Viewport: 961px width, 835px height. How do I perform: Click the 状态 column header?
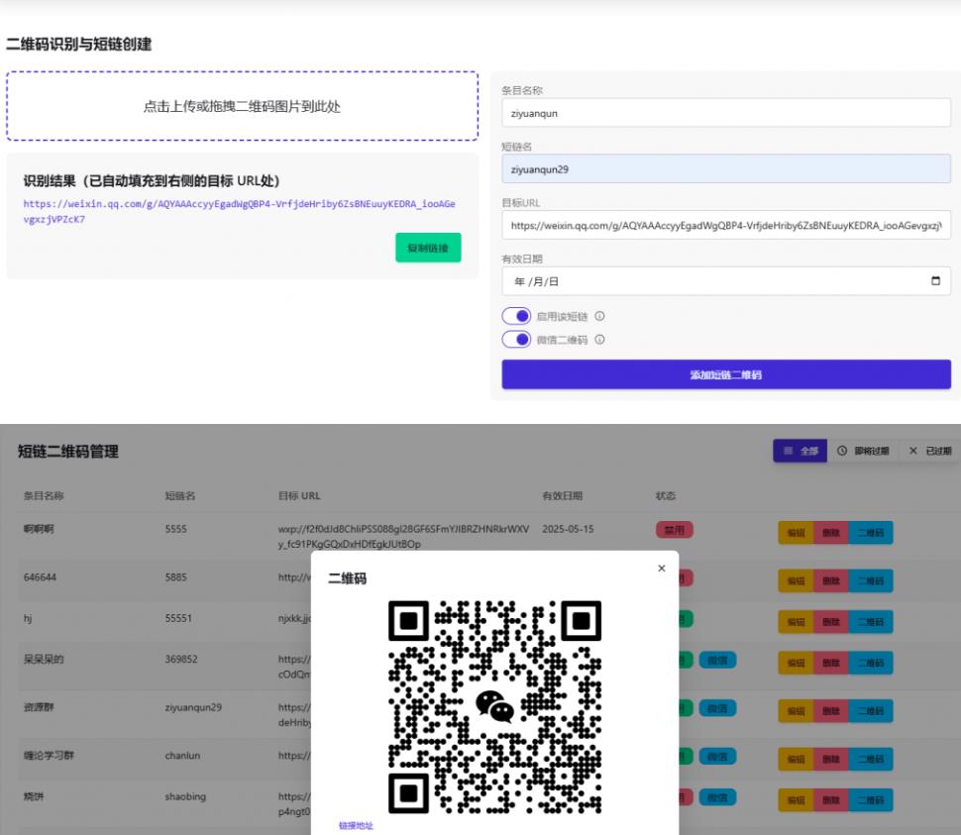tap(666, 495)
